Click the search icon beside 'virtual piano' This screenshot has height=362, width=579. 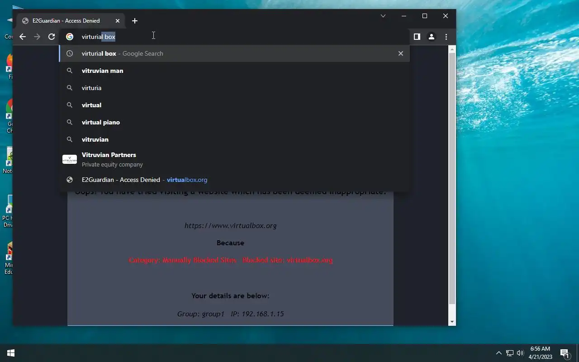pos(70,122)
